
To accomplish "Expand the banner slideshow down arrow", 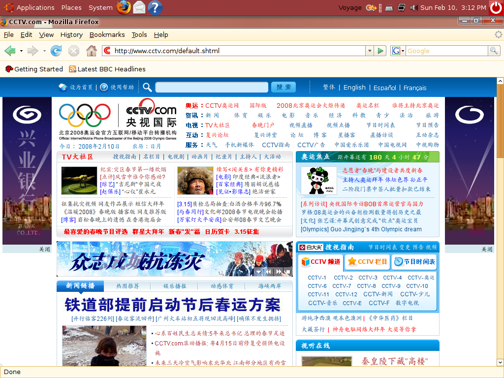I will point(259,272).
